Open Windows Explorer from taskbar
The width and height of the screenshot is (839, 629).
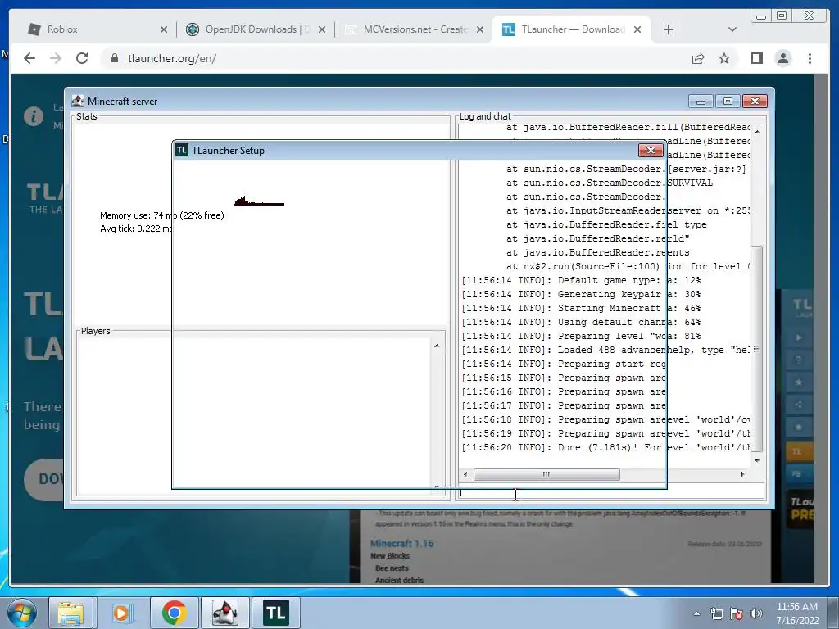click(70, 613)
